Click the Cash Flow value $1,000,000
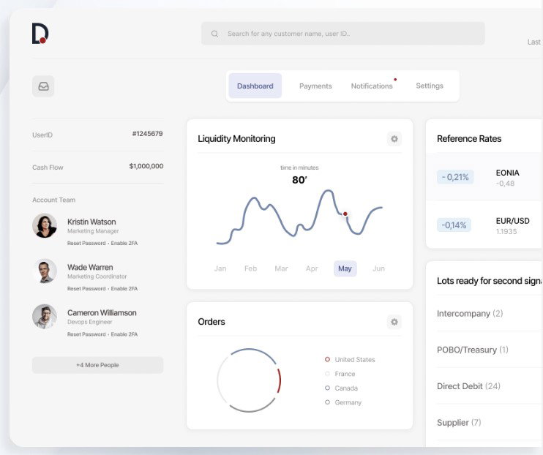The height and width of the screenshot is (455, 543). (146, 166)
